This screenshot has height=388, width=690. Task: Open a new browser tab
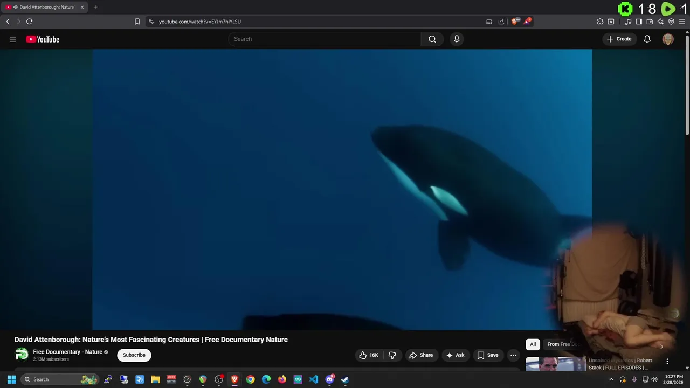pyautogui.click(x=95, y=7)
